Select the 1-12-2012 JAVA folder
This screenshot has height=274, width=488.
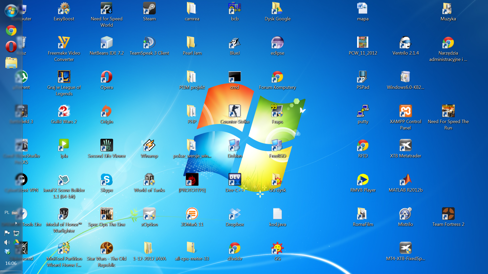149,251
